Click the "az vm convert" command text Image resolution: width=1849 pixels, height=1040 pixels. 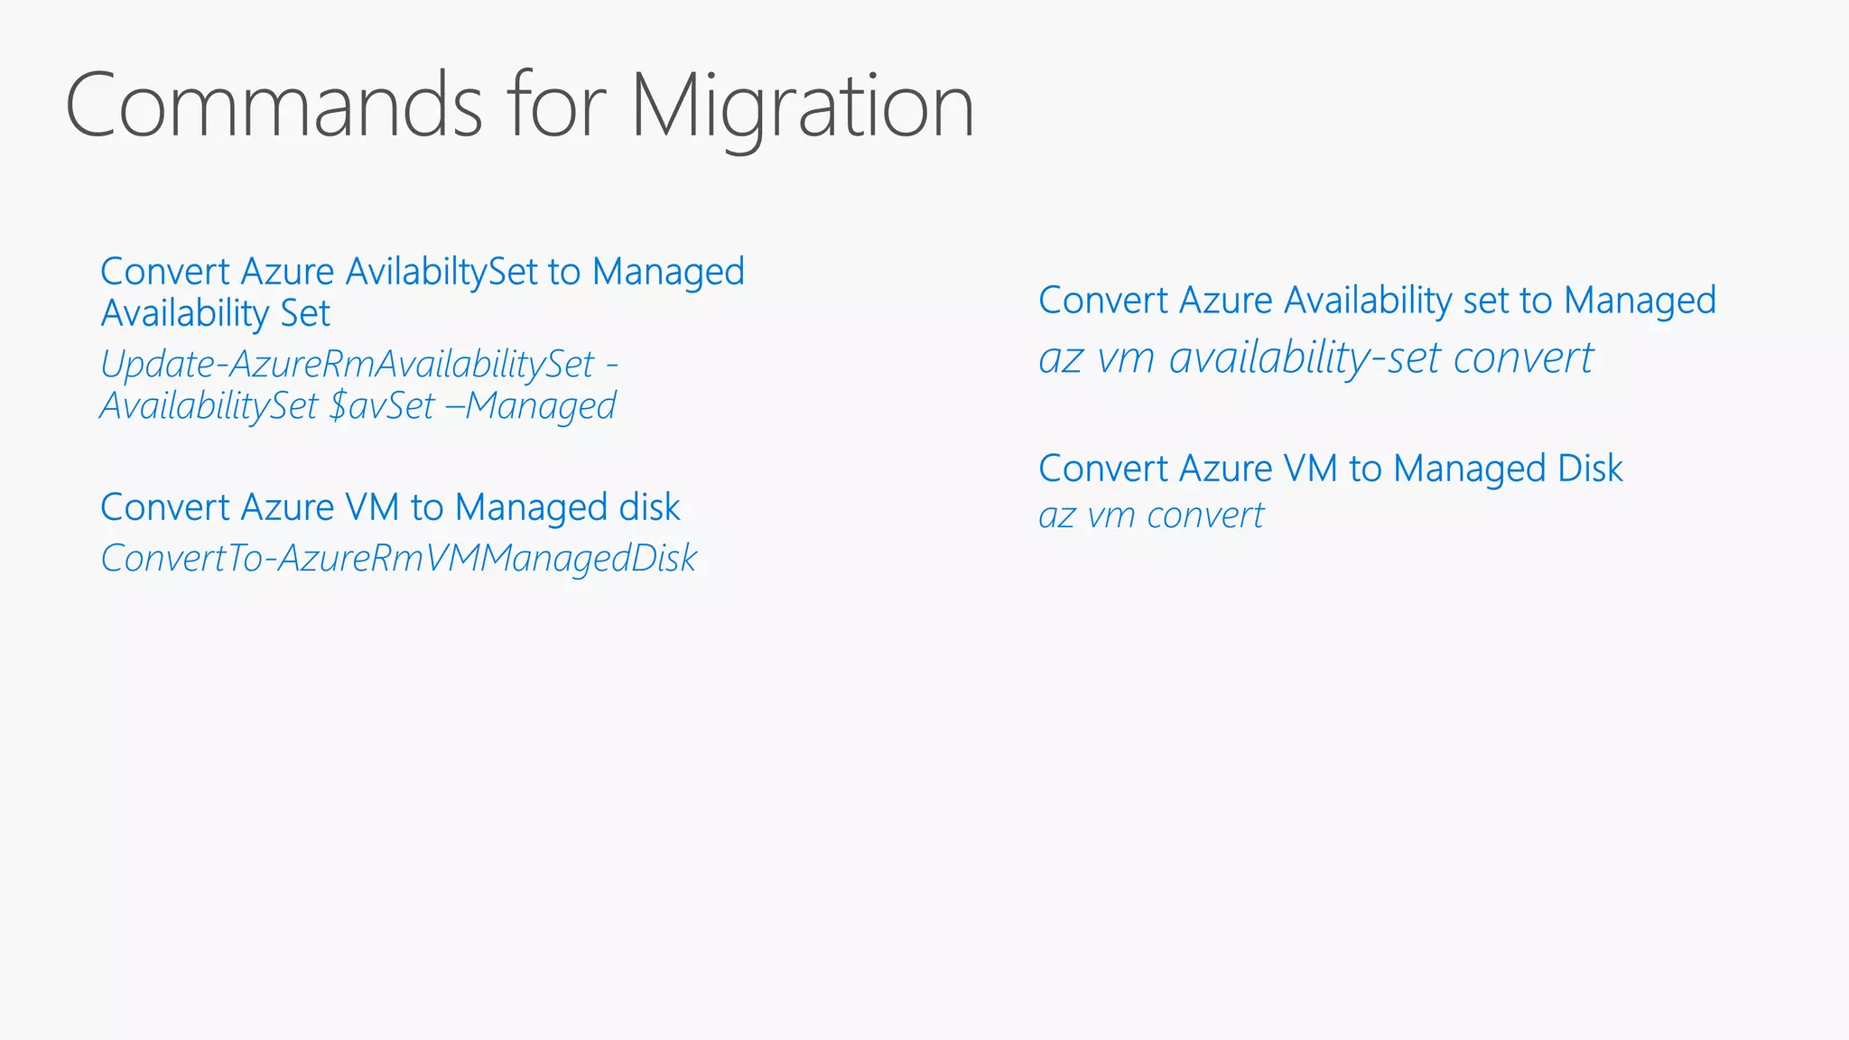click(1151, 515)
